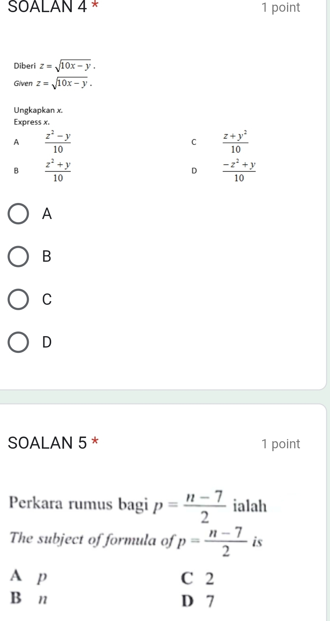Image resolution: width=330 pixels, height=621 pixels.
Task: Click the "1 point" label of SOALAN 4
Action: [x=280, y=7]
